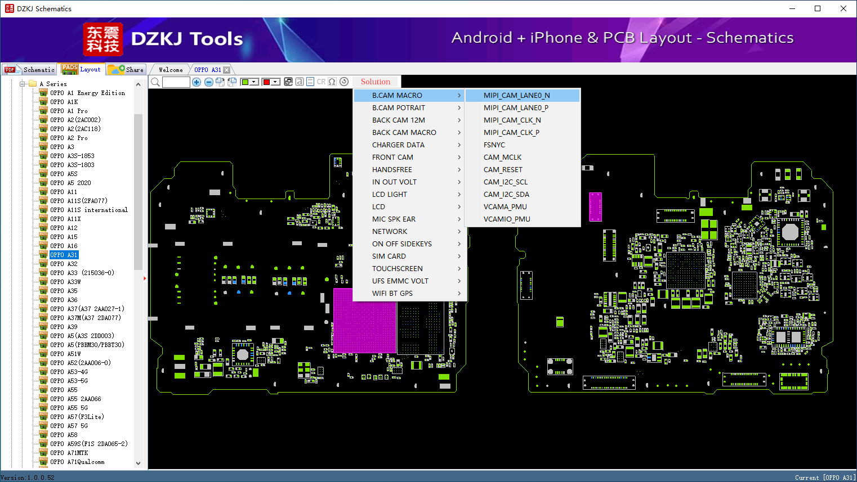Click the rotate clockwise pages icon
Image resolution: width=857 pixels, height=482 pixels.
pyautogui.click(x=220, y=82)
